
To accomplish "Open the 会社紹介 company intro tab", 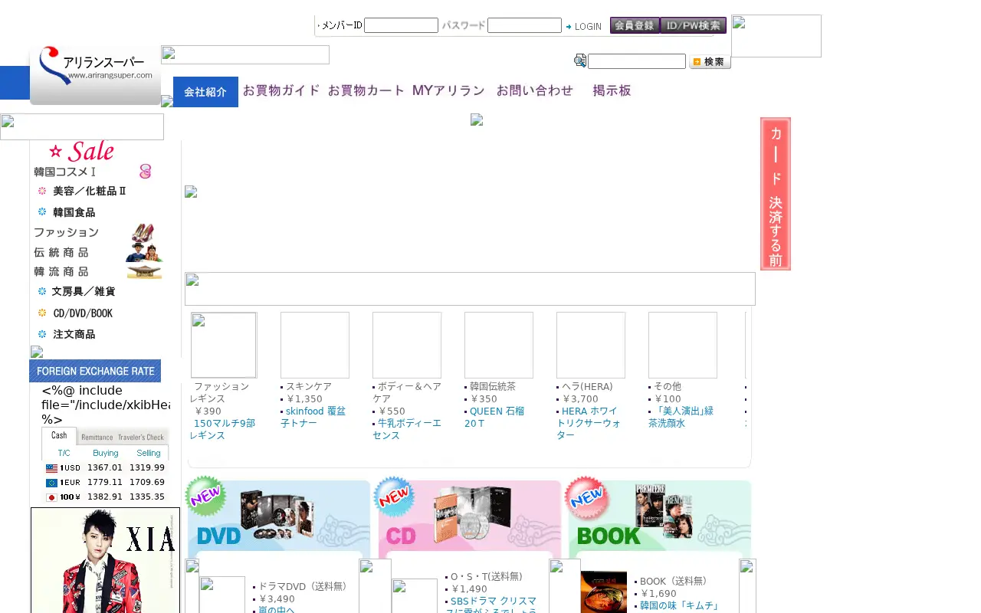I will (x=205, y=92).
